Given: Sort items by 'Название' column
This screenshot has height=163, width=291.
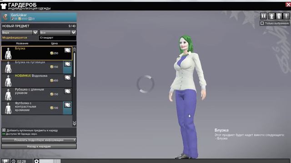Looking at the screenshot, I should pyautogui.click(x=22, y=43).
